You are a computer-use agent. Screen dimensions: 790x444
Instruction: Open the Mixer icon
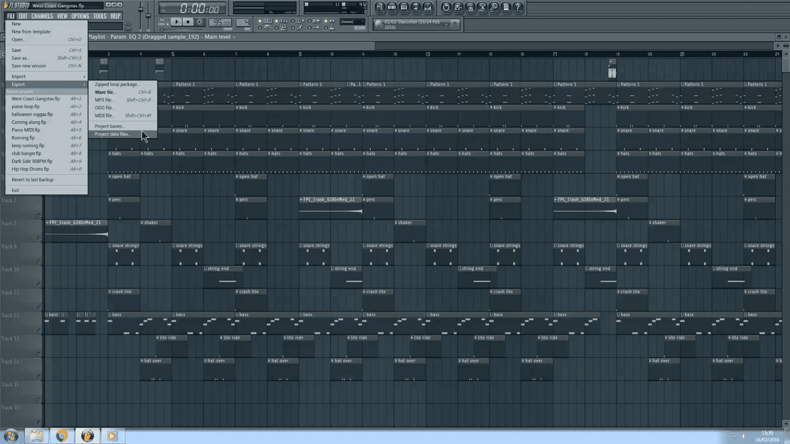(427, 8)
